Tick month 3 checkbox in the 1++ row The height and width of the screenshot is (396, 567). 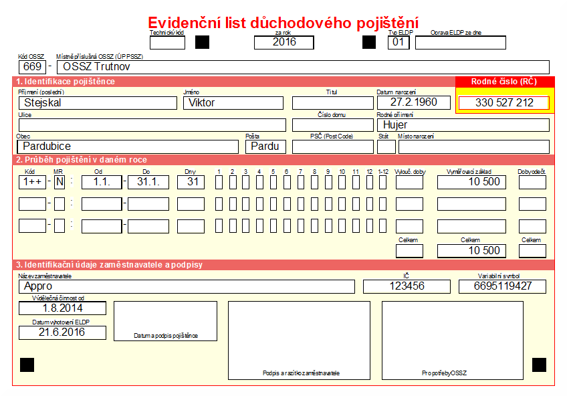246,182
